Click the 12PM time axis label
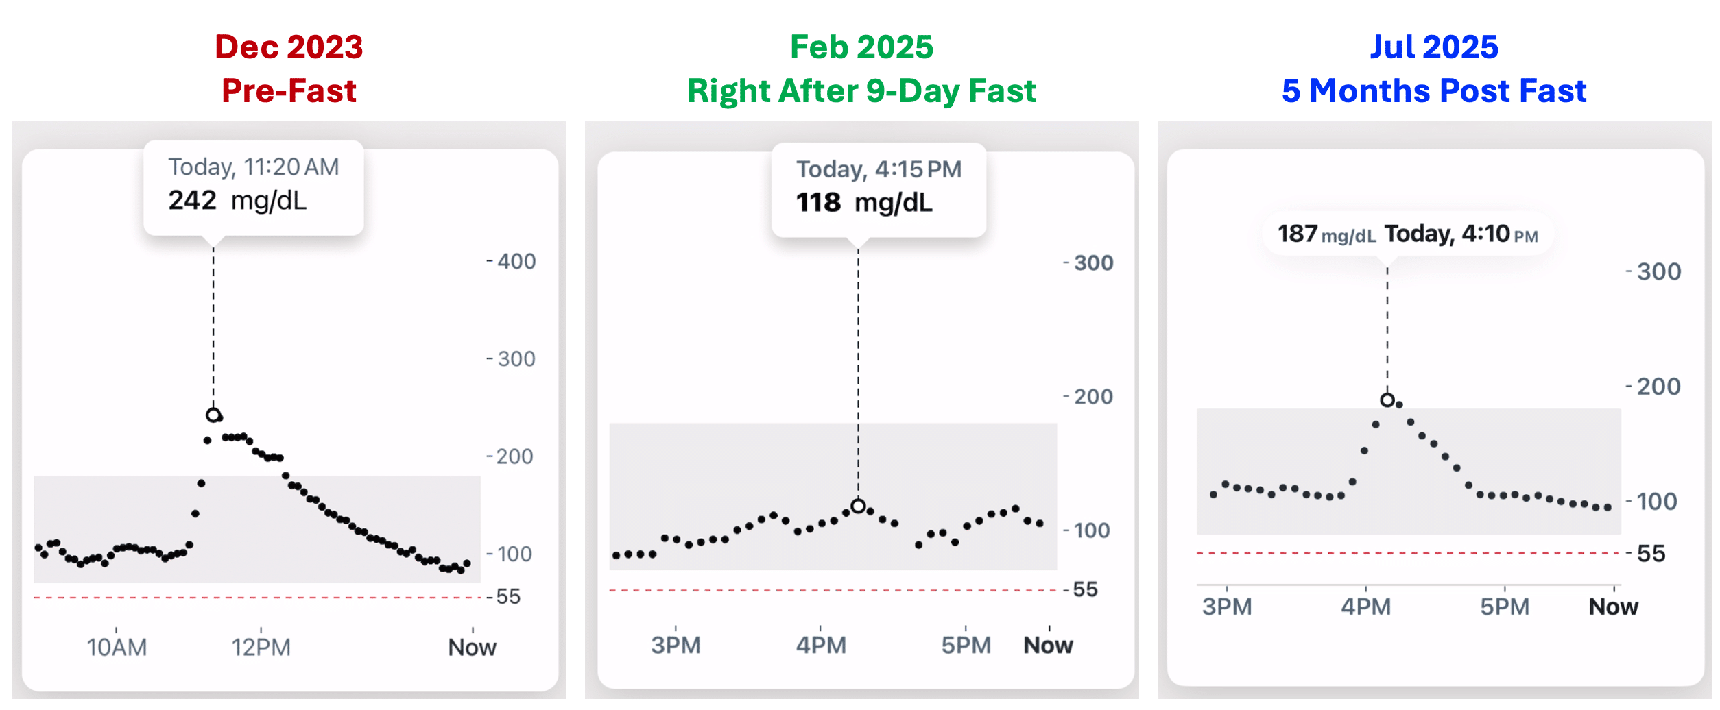Viewport: 1720px width, 710px height. point(261,647)
